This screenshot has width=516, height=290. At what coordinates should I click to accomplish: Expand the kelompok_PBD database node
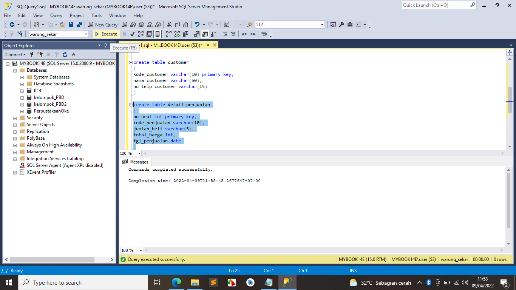point(22,97)
